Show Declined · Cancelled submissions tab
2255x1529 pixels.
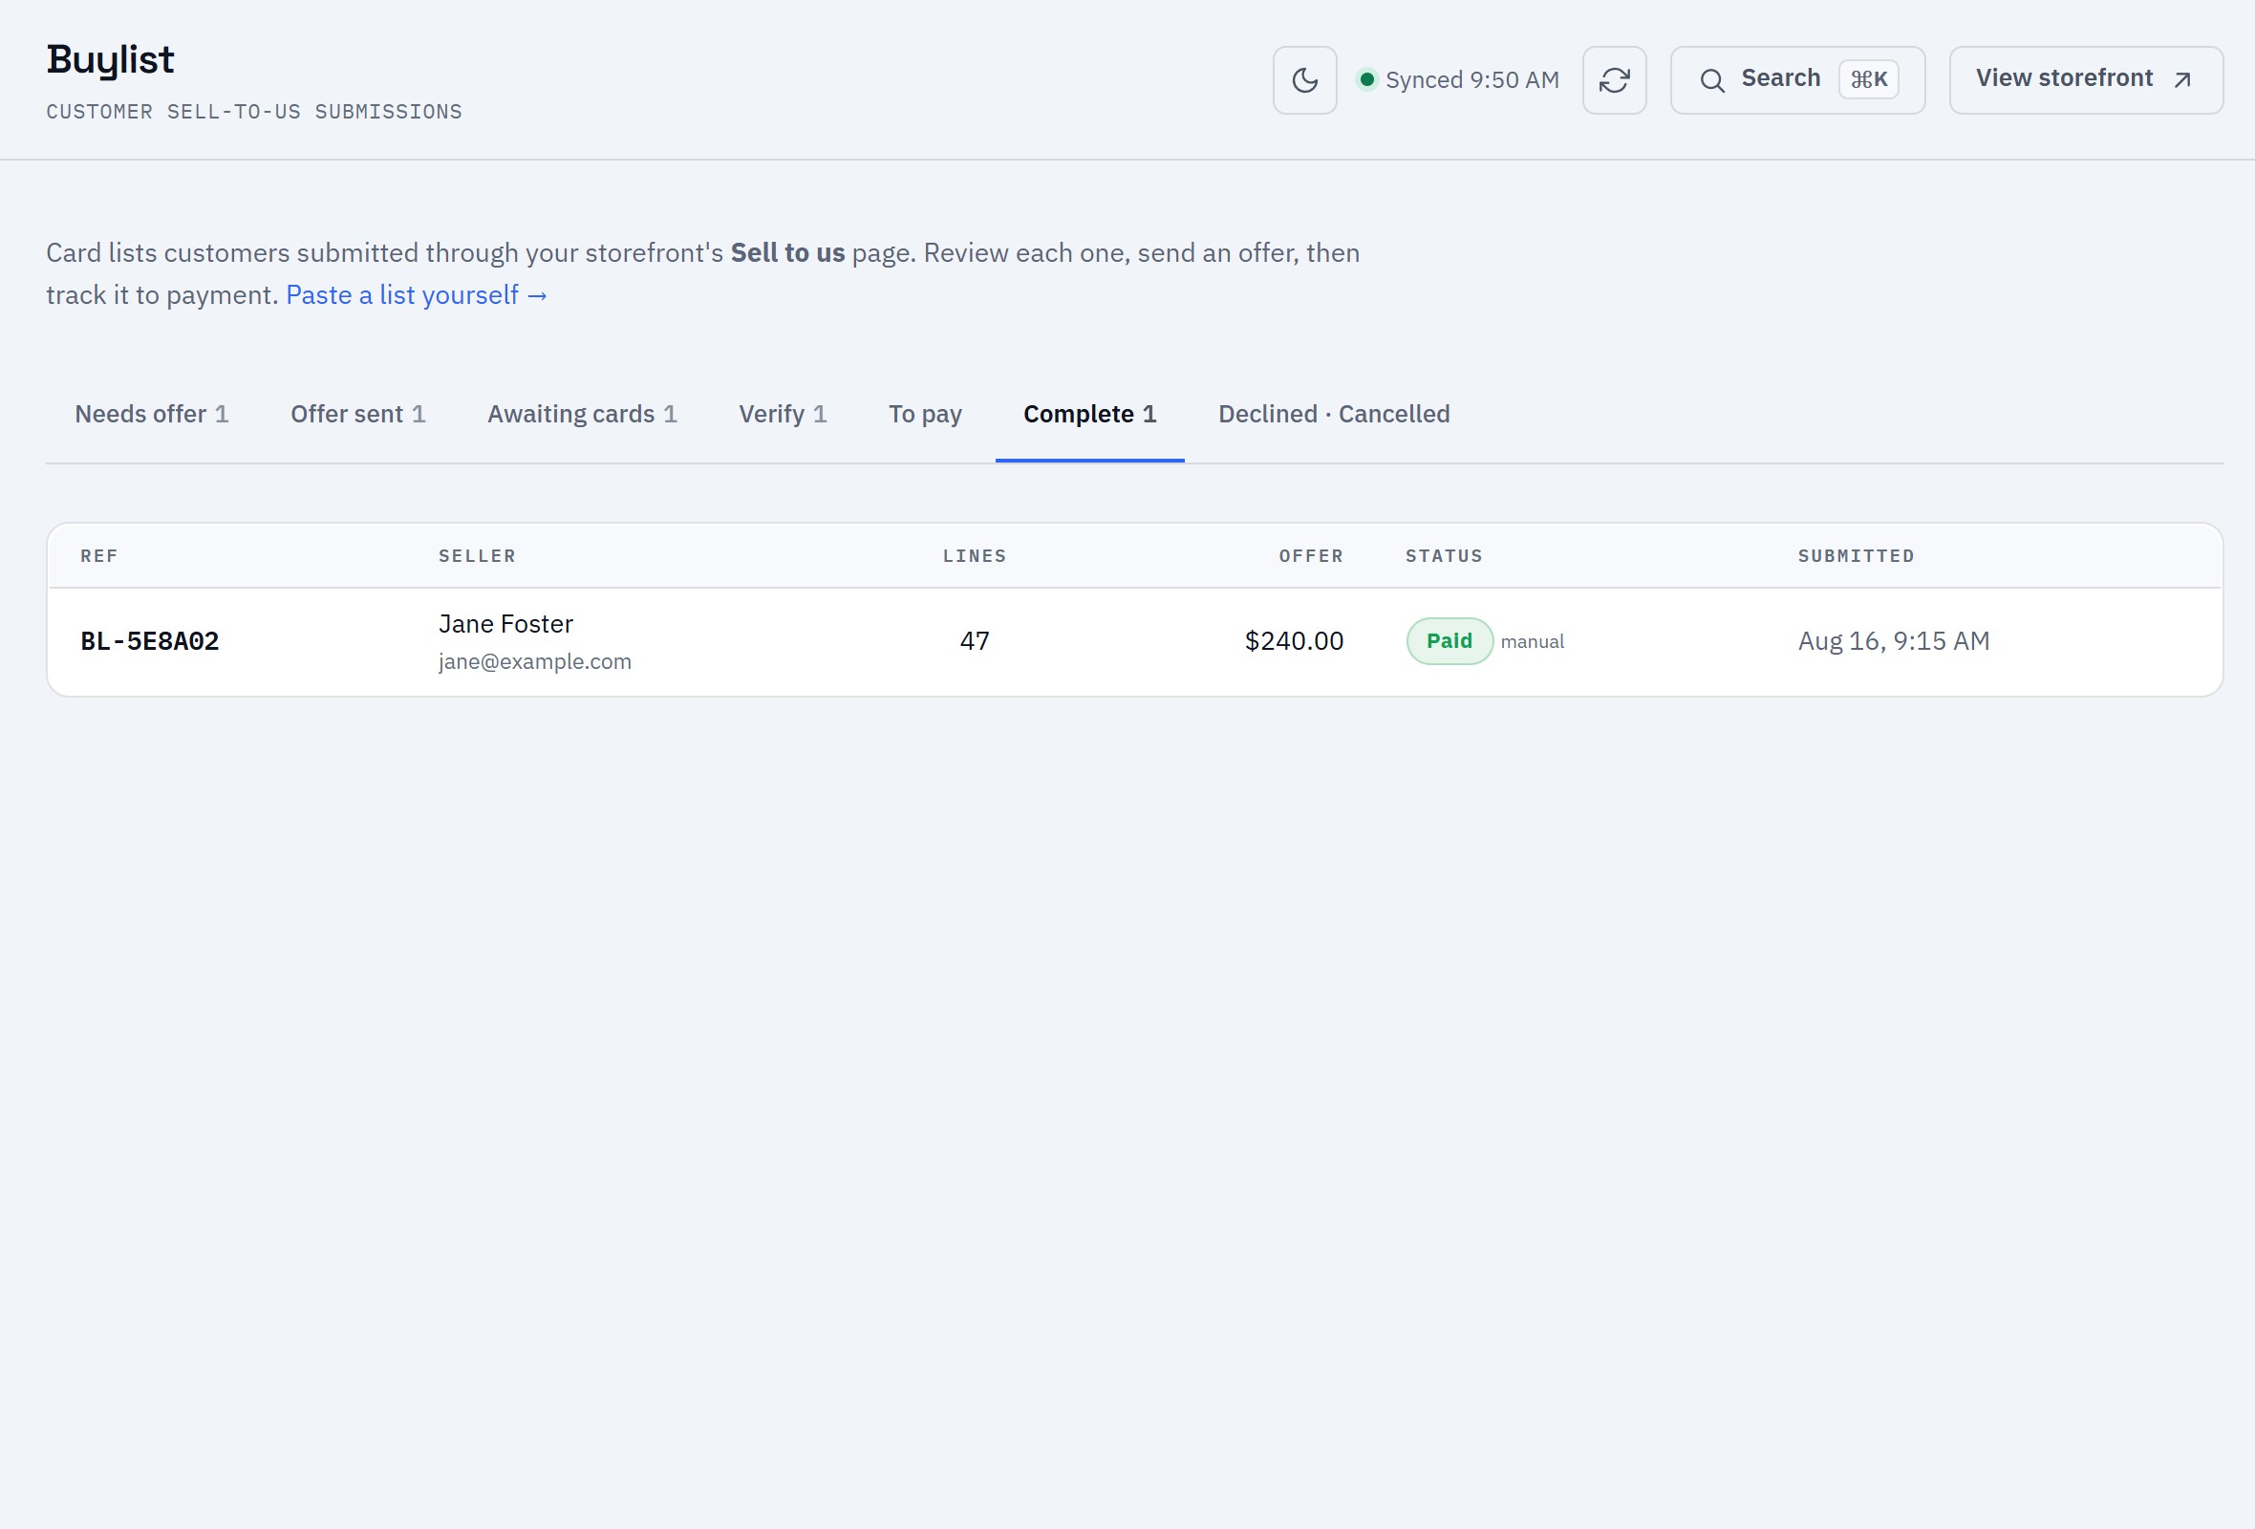click(x=1333, y=415)
